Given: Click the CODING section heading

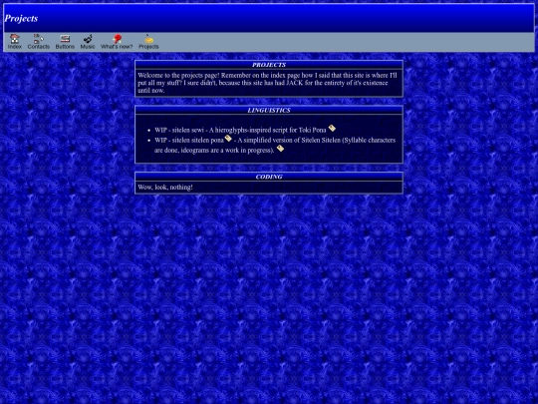Looking at the screenshot, I should coord(269,177).
